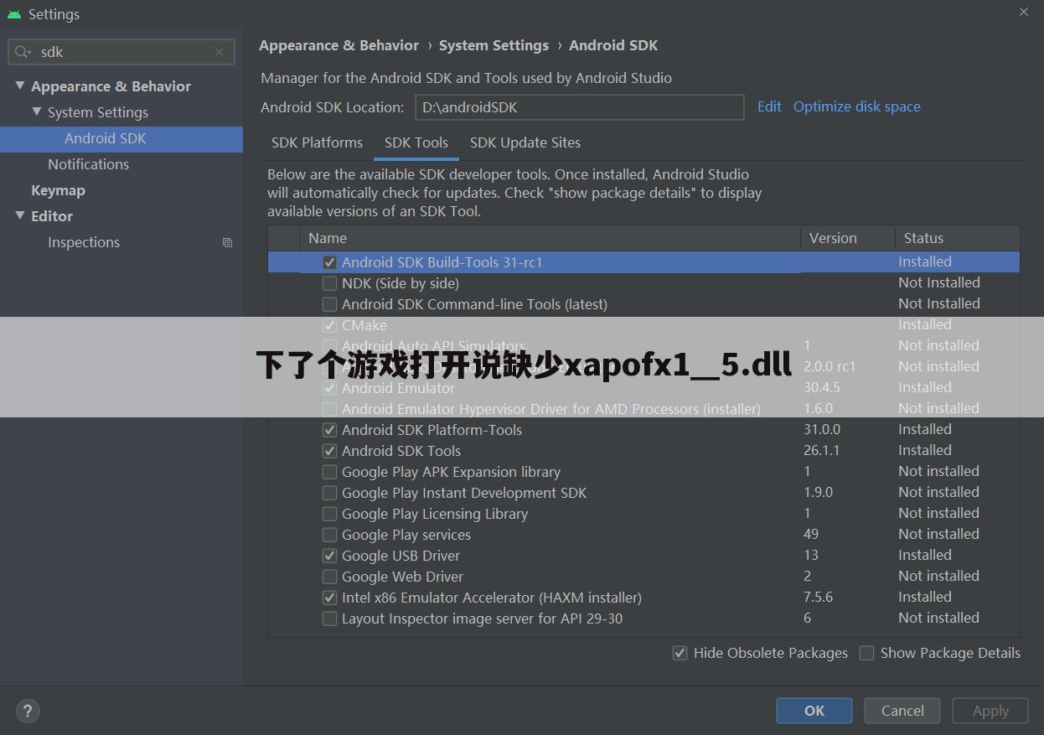Close the Settings dialog window
The image size is (1044, 735).
[1024, 13]
